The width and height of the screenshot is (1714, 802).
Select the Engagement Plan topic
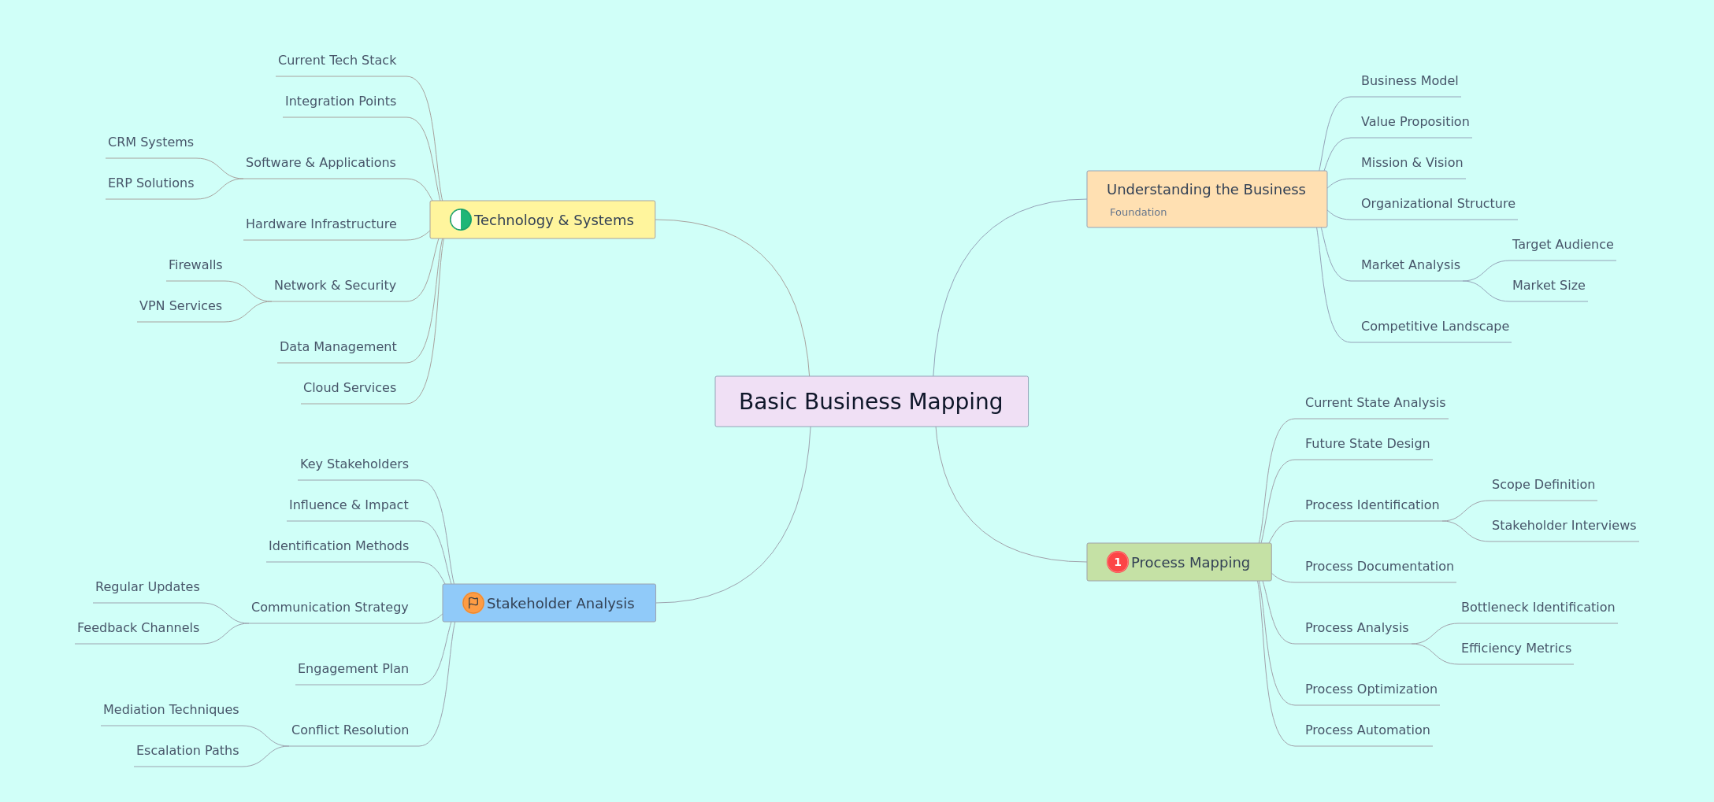[x=353, y=669]
